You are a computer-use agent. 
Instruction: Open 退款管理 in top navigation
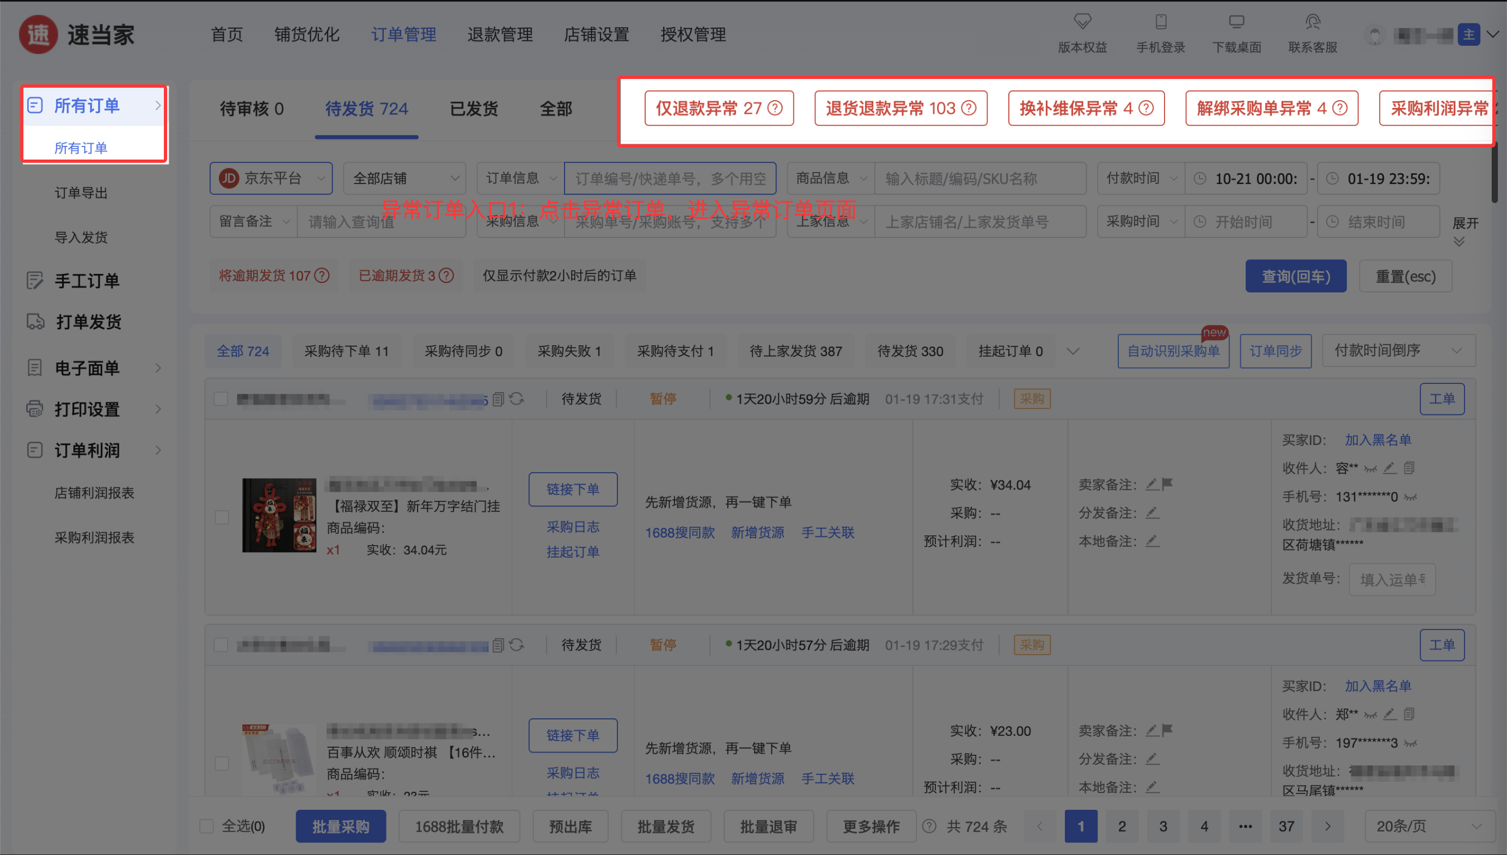[500, 35]
